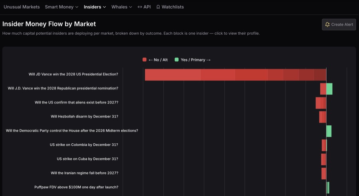Select 'Will the Iranian regime fall before 2027?'

[85, 173]
